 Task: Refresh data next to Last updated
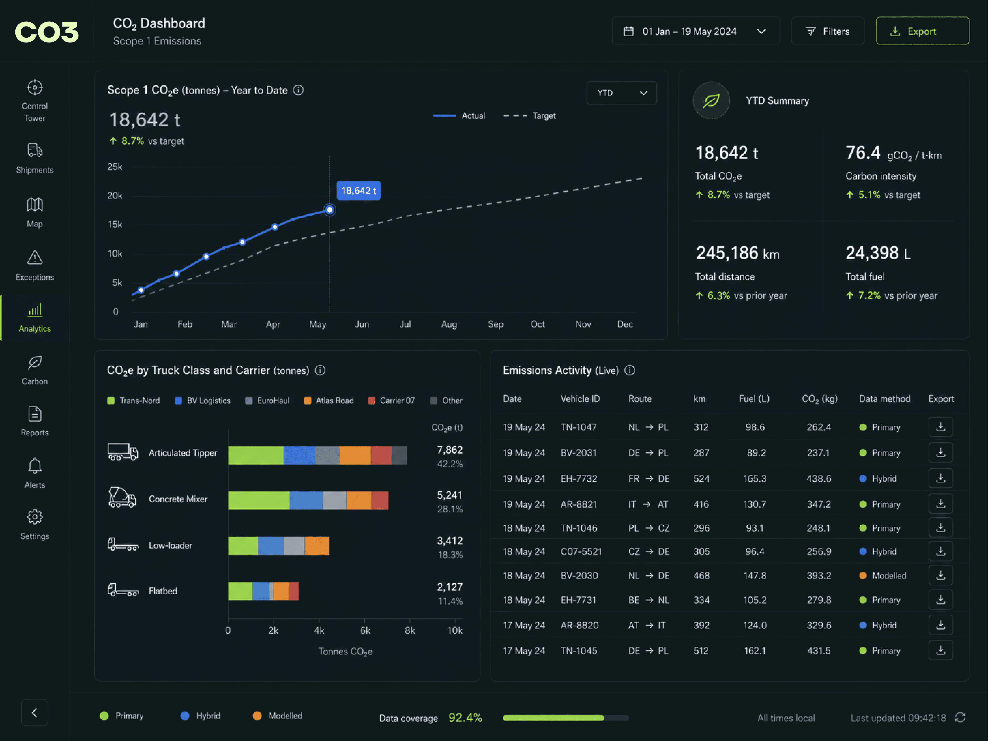(x=960, y=717)
